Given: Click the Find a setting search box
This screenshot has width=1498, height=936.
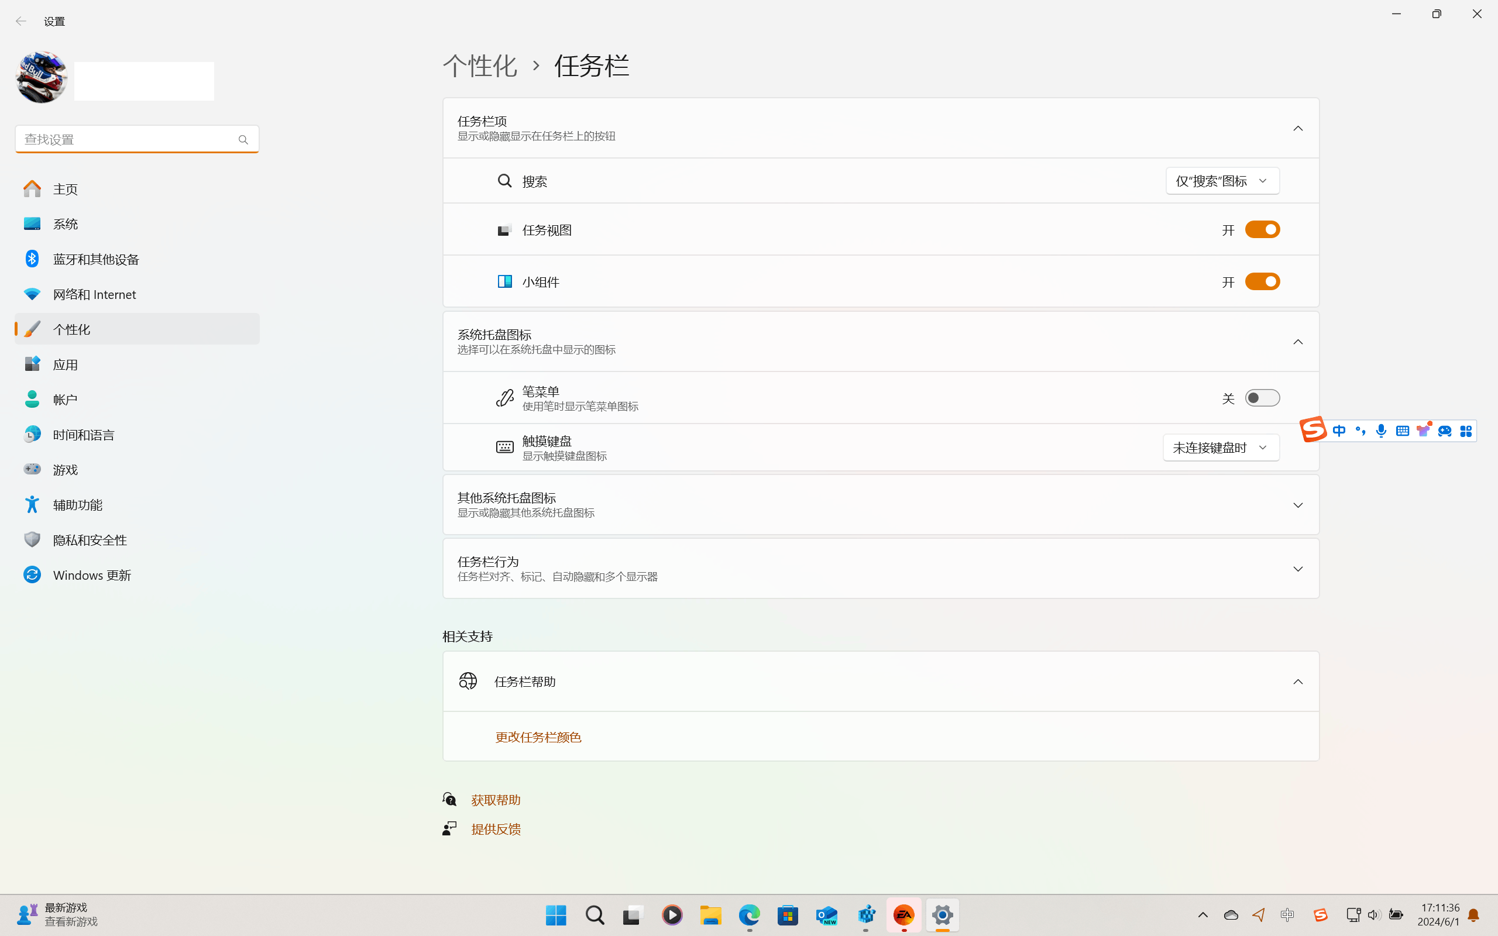Looking at the screenshot, I should pos(127,139).
